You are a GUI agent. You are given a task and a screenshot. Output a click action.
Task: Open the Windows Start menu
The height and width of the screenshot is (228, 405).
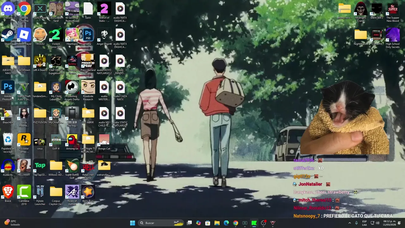click(x=133, y=223)
